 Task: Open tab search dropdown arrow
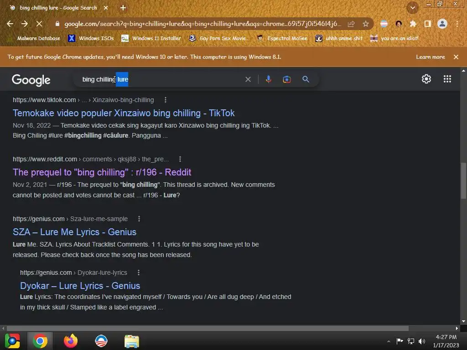point(413,8)
